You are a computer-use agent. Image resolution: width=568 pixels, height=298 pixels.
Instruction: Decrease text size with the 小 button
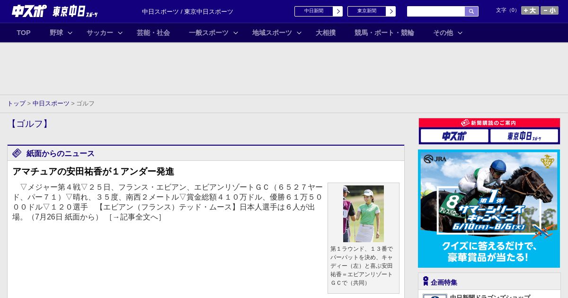point(550,10)
